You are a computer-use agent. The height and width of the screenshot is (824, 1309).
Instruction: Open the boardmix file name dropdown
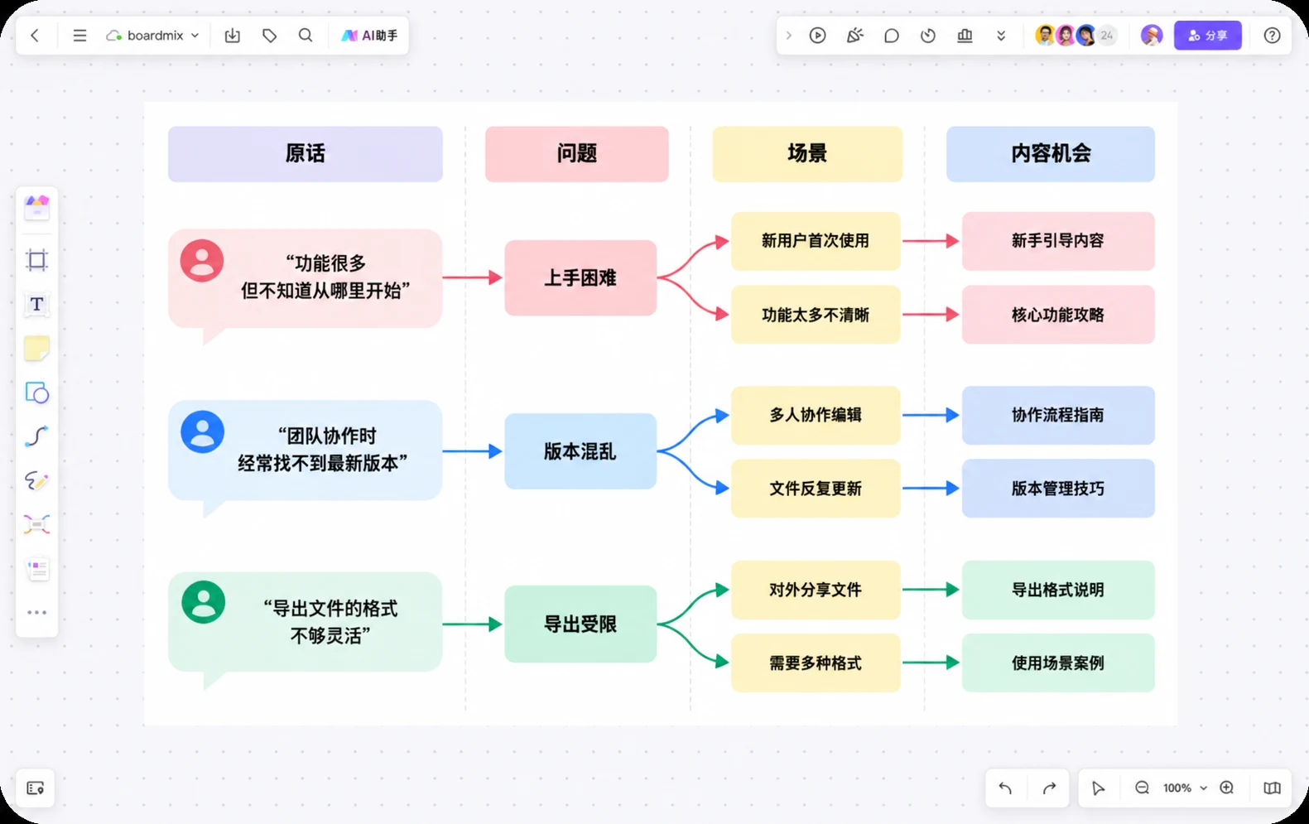[153, 36]
